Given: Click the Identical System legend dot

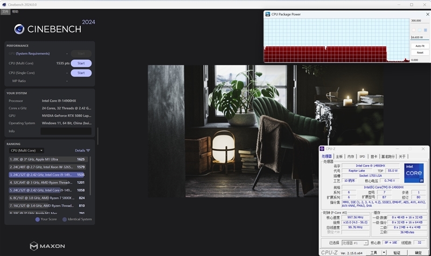Looking at the screenshot, I should click(x=65, y=219).
